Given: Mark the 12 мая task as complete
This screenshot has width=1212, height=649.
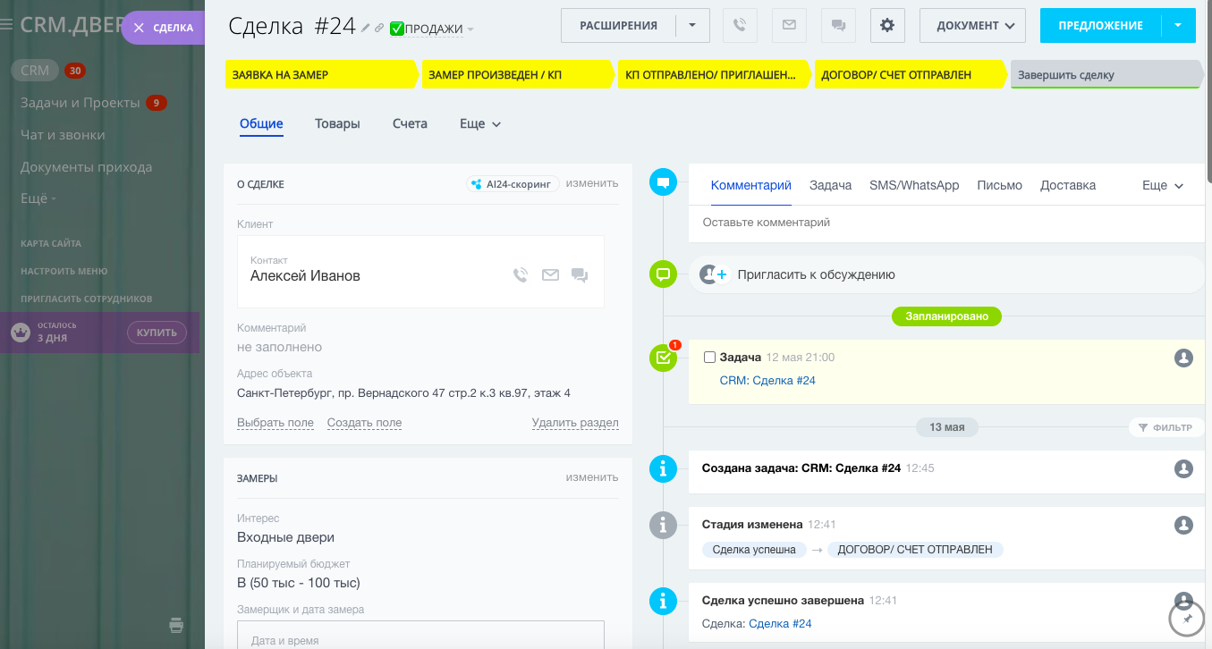Looking at the screenshot, I should tap(709, 357).
